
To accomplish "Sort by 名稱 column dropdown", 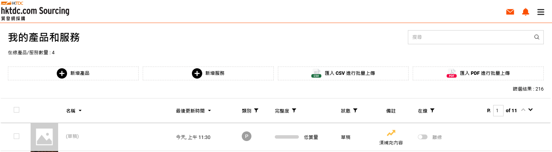I will [80, 111].
